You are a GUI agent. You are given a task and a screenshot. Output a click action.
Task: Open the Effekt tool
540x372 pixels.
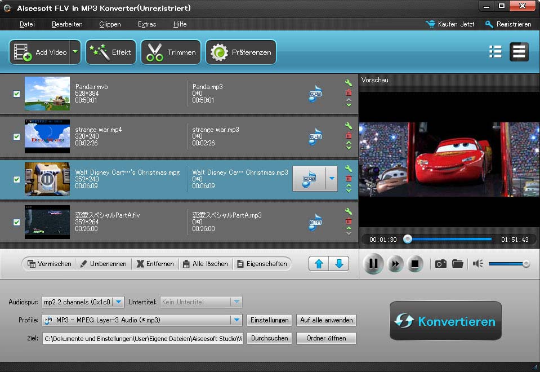(x=110, y=52)
